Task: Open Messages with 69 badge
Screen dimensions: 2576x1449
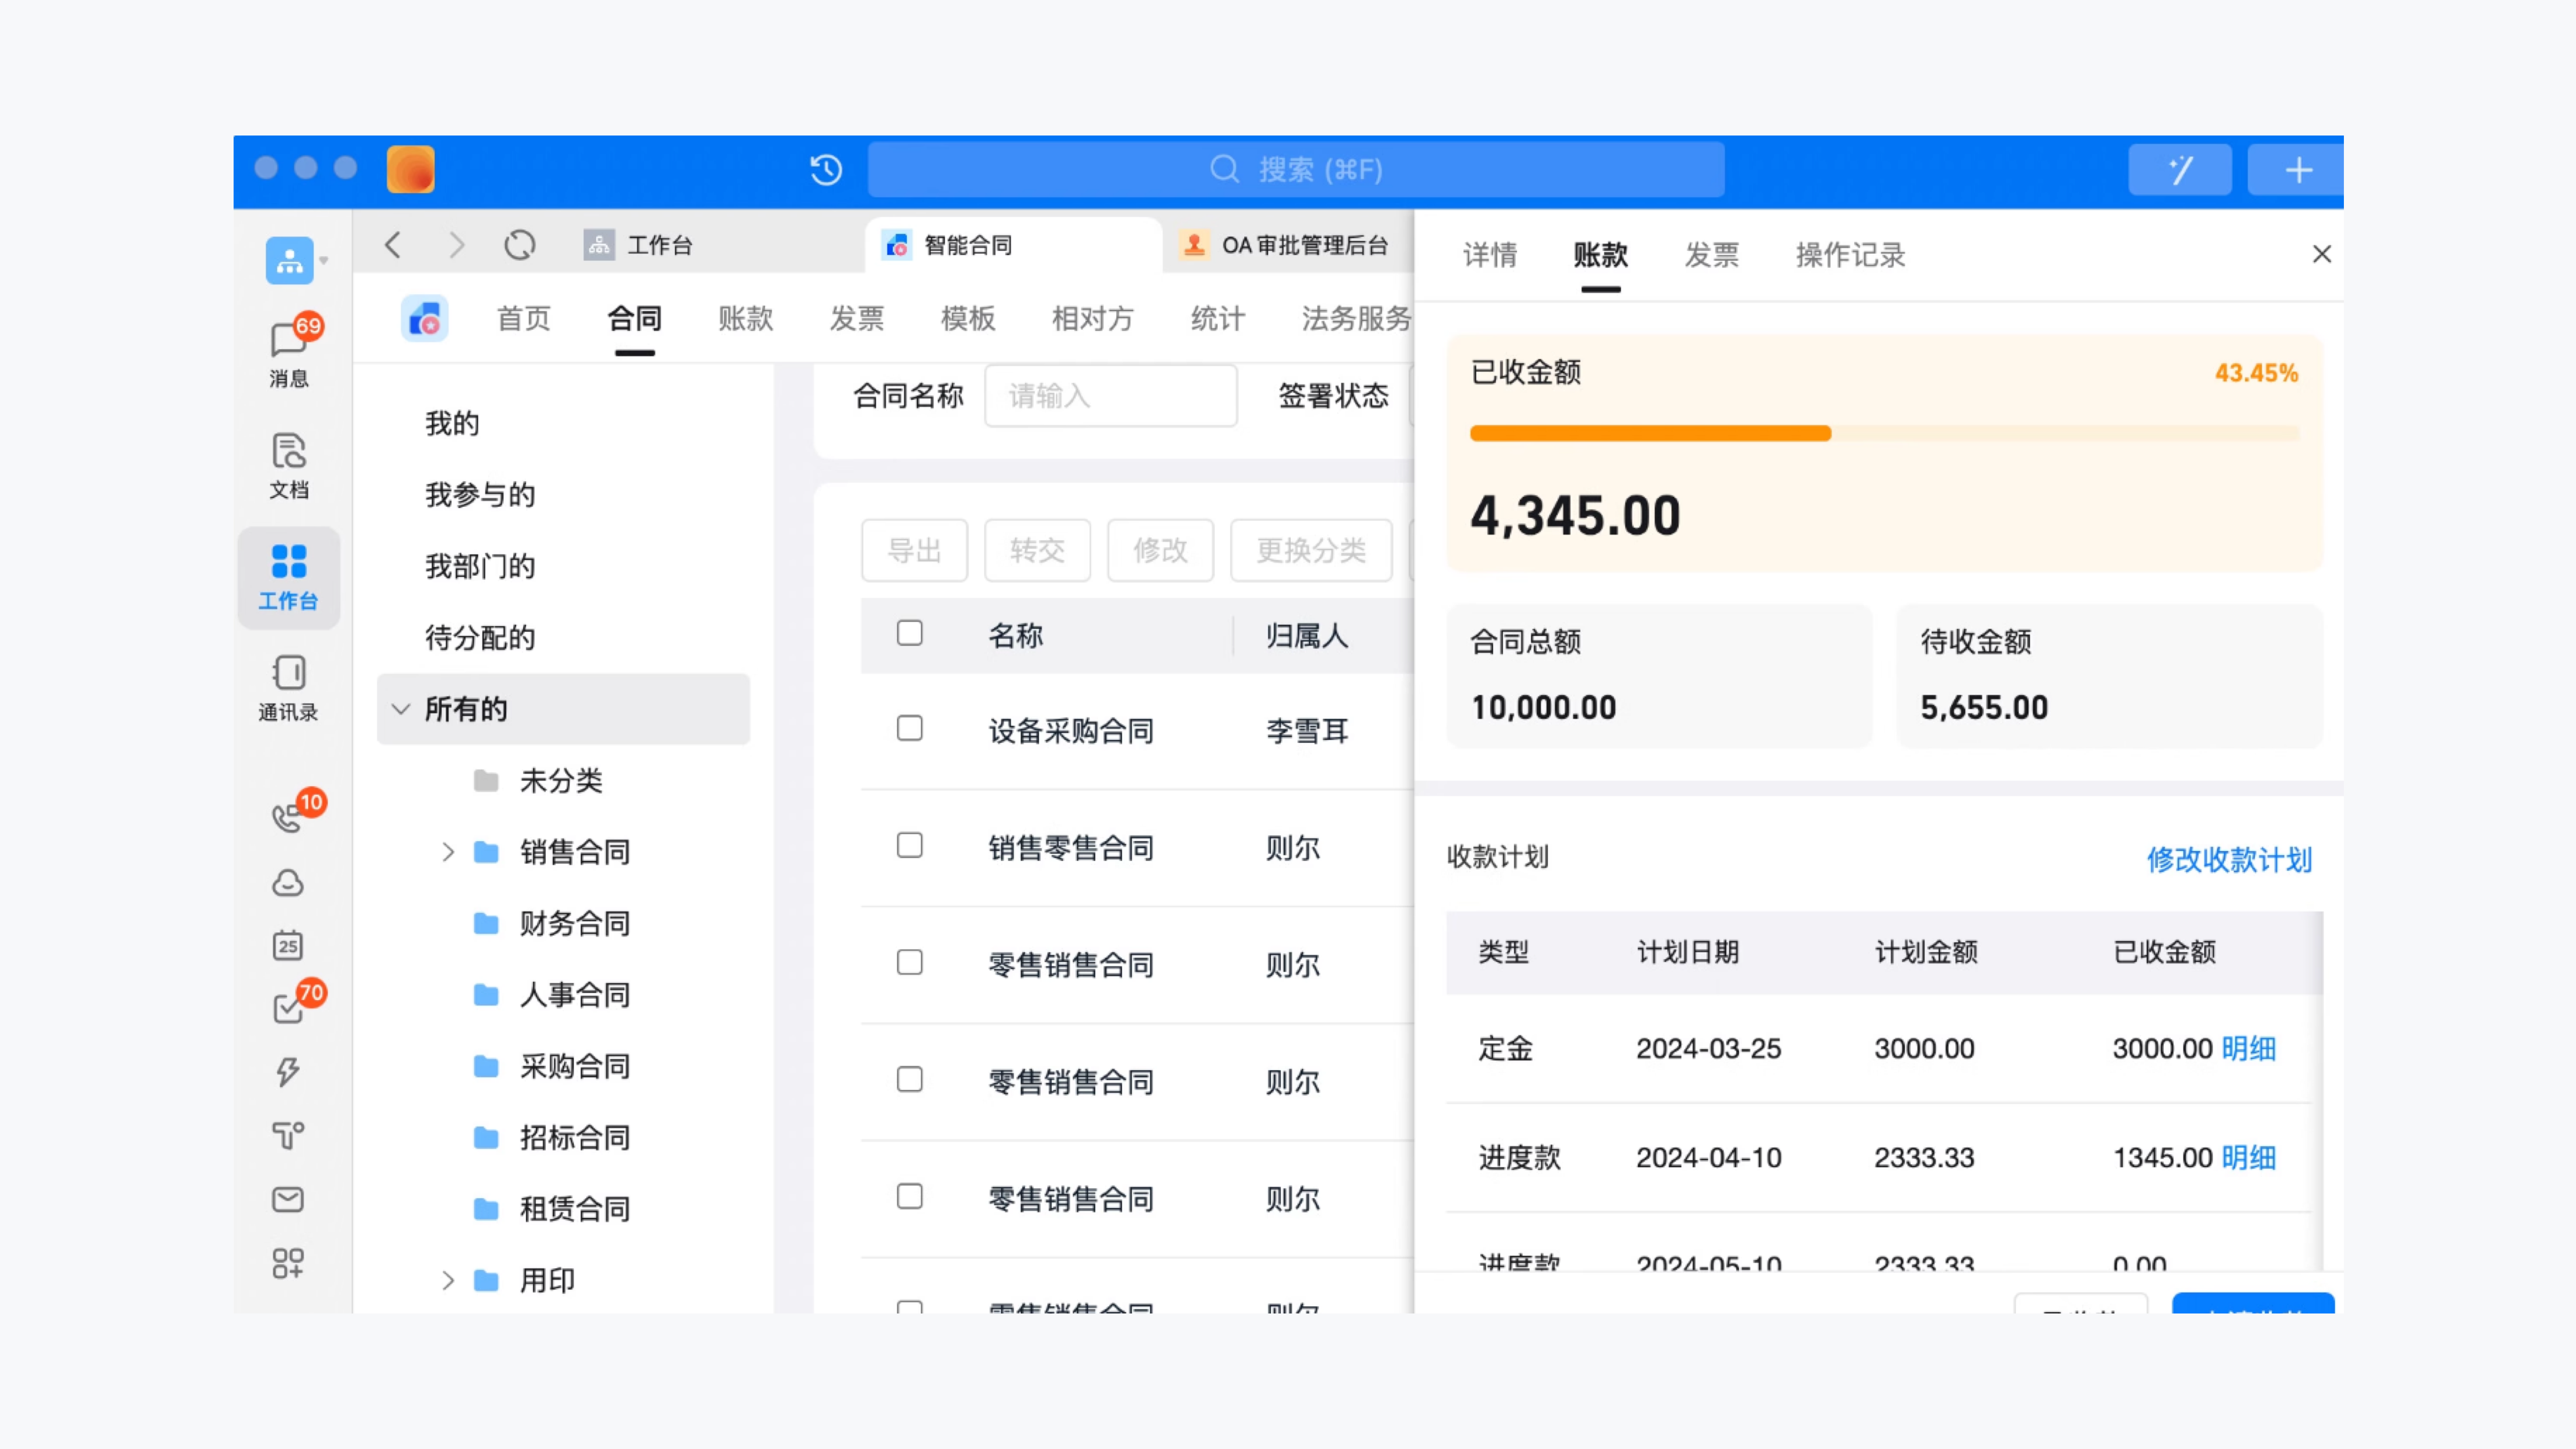Action: [289, 351]
